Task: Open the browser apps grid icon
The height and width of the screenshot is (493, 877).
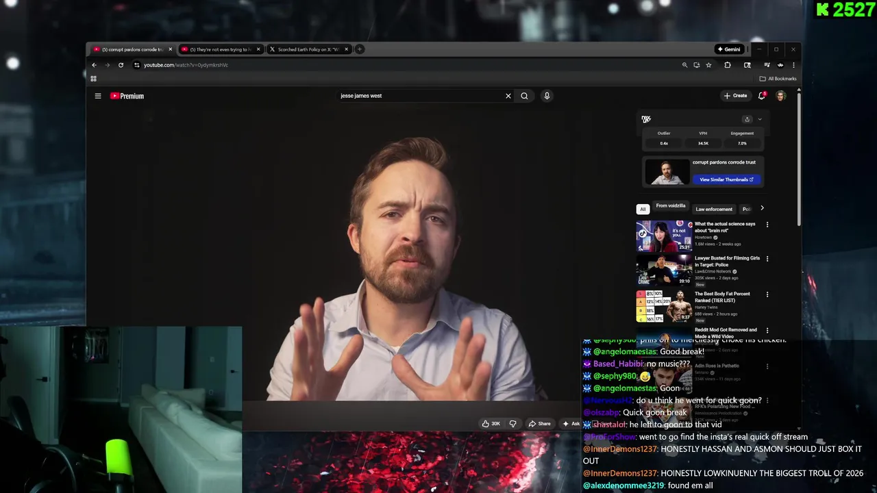Action: tap(94, 79)
